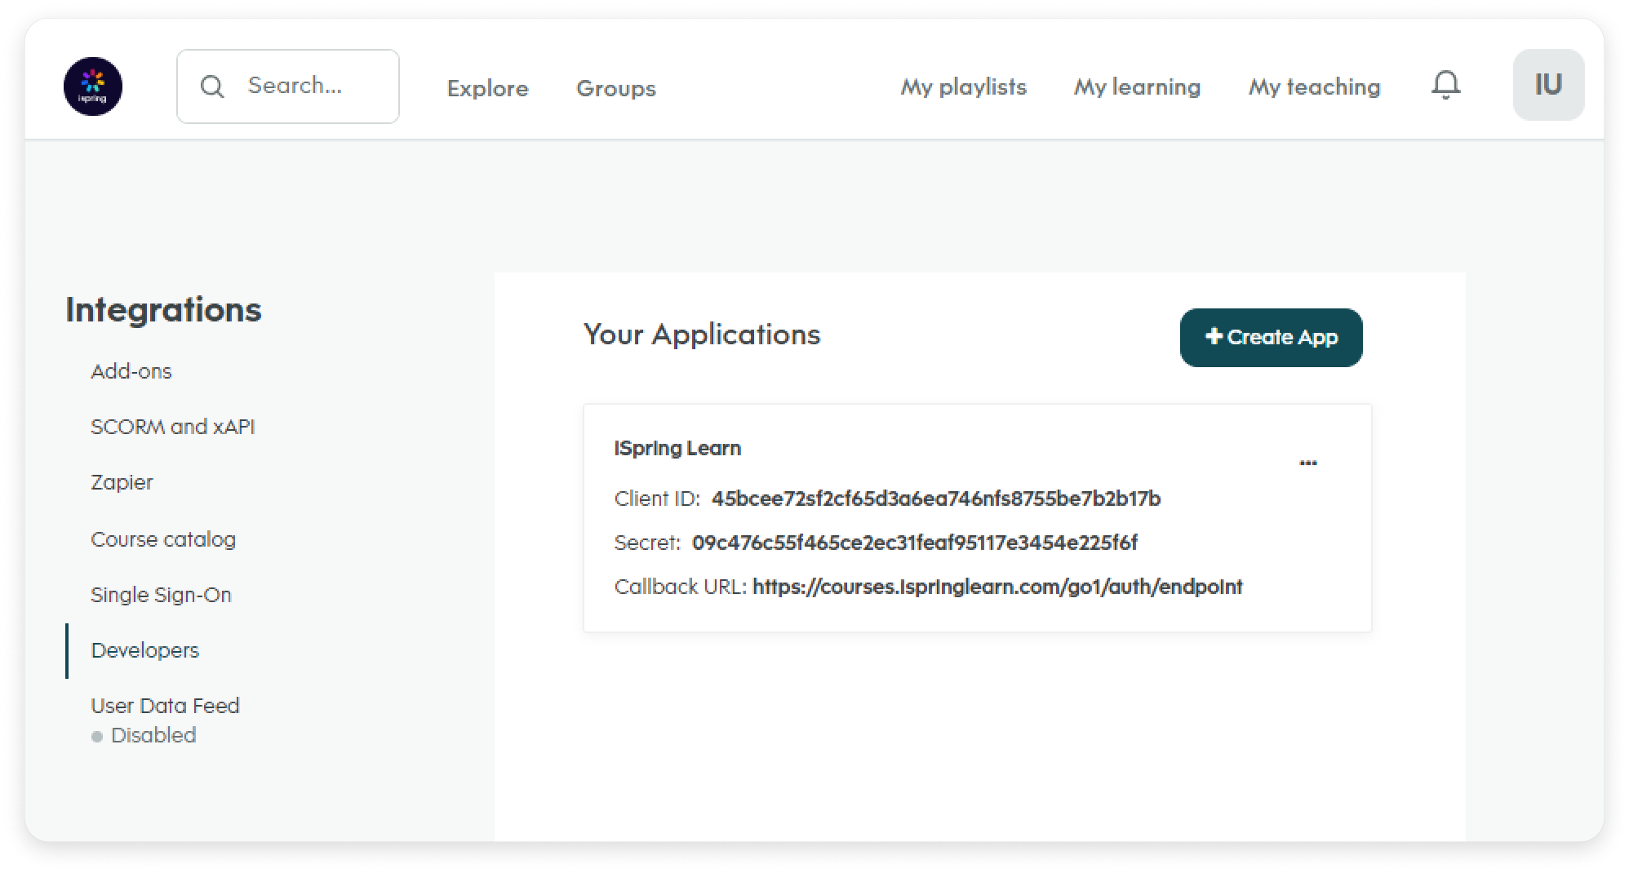This screenshot has height=873, width=1629.
Task: Navigate to My learning
Action: pos(1137,86)
